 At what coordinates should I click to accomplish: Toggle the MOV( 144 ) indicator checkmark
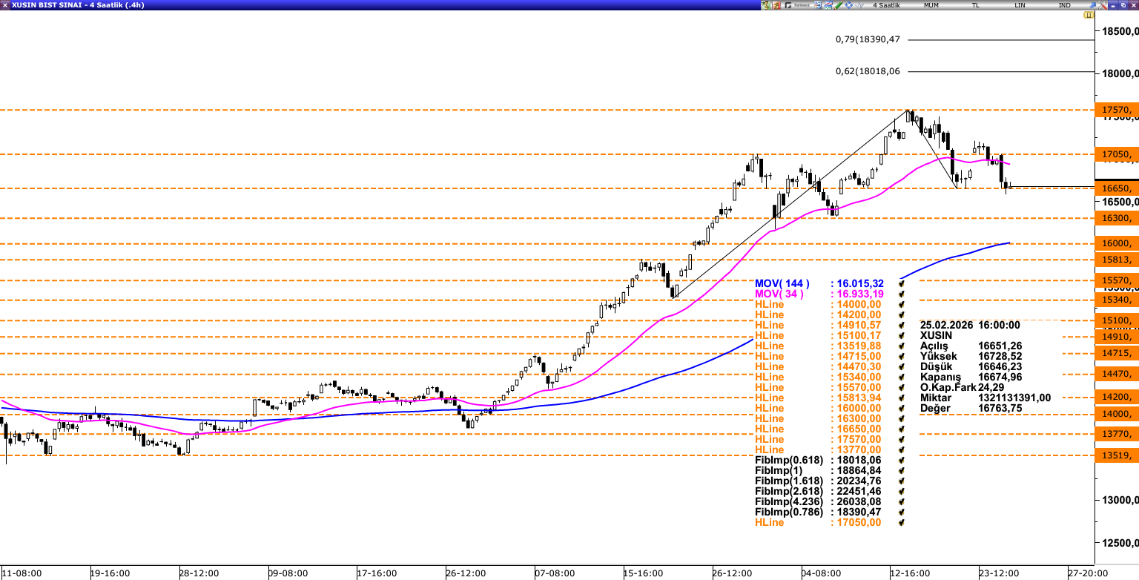pyautogui.click(x=902, y=283)
